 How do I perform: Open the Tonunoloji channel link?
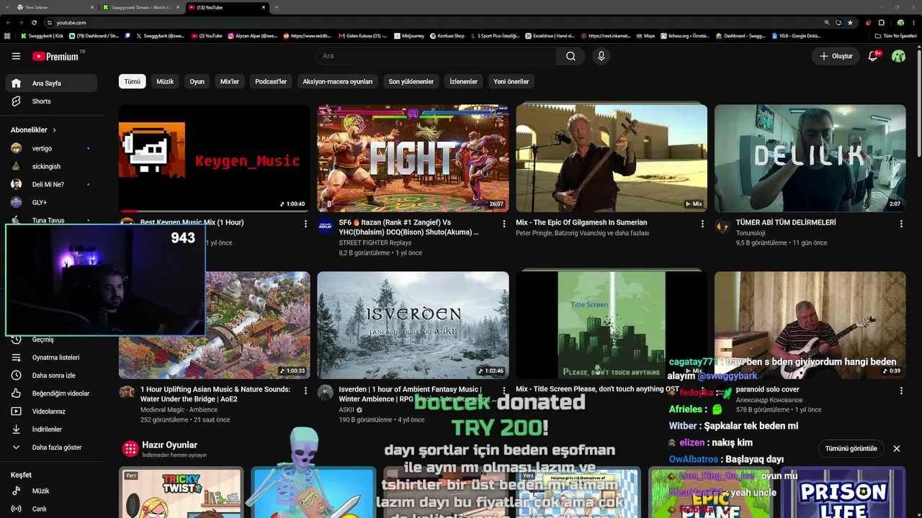(751, 233)
